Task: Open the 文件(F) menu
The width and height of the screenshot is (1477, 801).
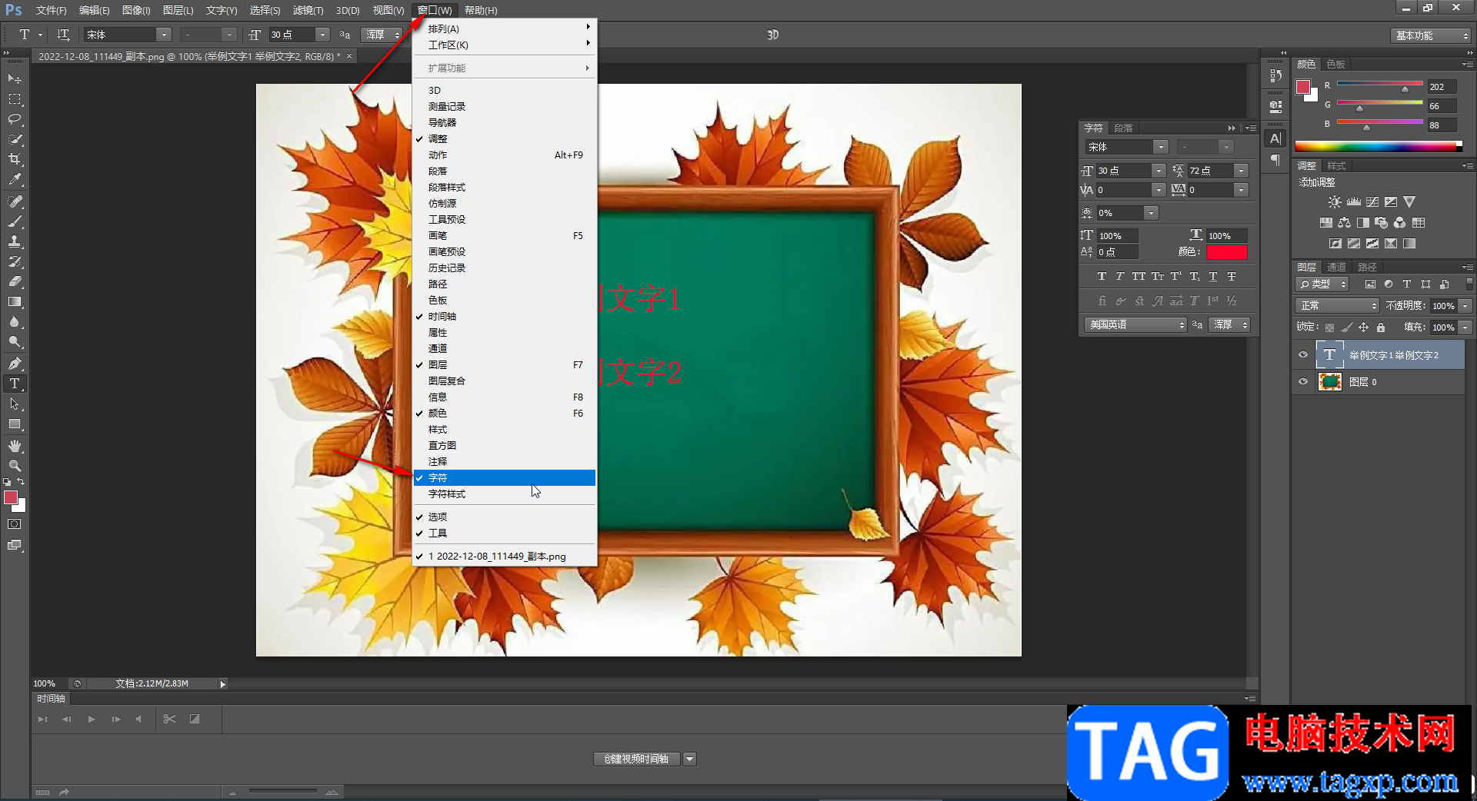Action: point(51,10)
